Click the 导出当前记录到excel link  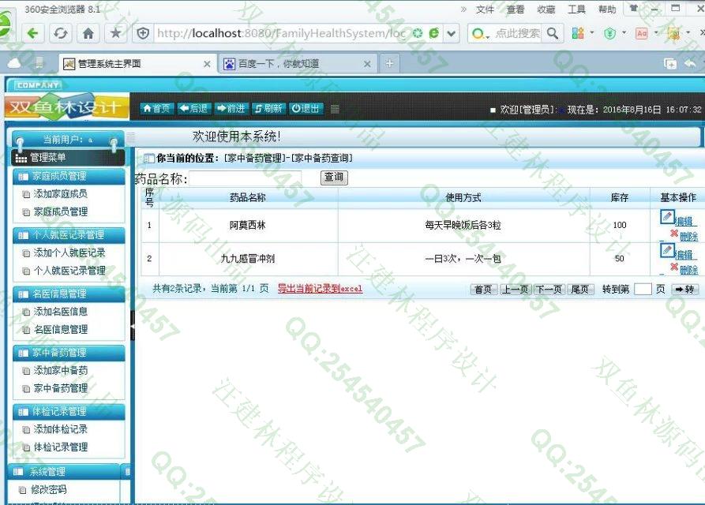[320, 289]
